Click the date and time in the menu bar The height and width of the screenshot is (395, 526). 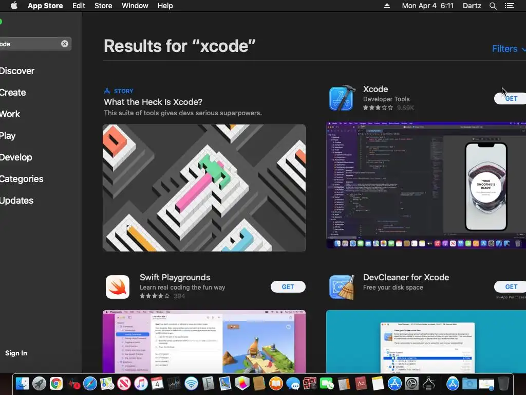428,6
